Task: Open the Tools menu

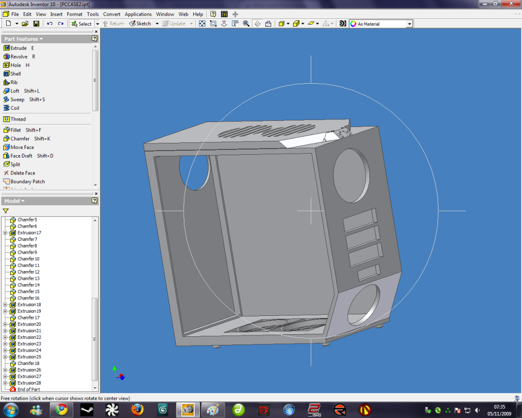Action: tap(93, 14)
